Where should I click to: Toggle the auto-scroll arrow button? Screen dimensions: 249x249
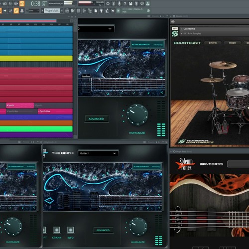[4, 10]
